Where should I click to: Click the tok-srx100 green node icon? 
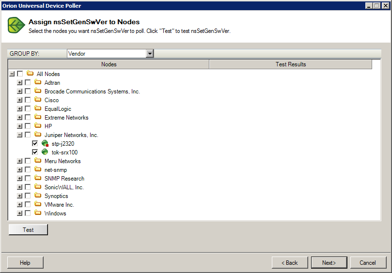click(45, 152)
